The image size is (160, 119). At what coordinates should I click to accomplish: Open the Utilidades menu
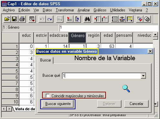118,10
